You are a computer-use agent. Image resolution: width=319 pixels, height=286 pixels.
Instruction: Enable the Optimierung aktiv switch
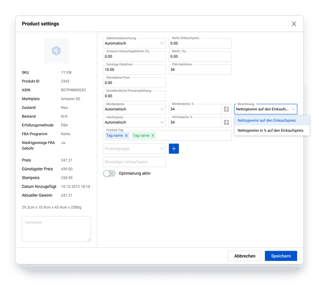110,173
